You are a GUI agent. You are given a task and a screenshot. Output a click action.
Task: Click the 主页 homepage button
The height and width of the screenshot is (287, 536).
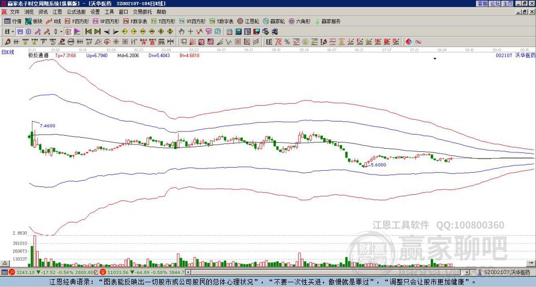[508, 4]
